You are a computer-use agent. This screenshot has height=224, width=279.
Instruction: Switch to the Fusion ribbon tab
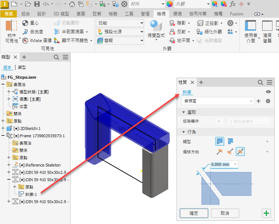pos(236,14)
